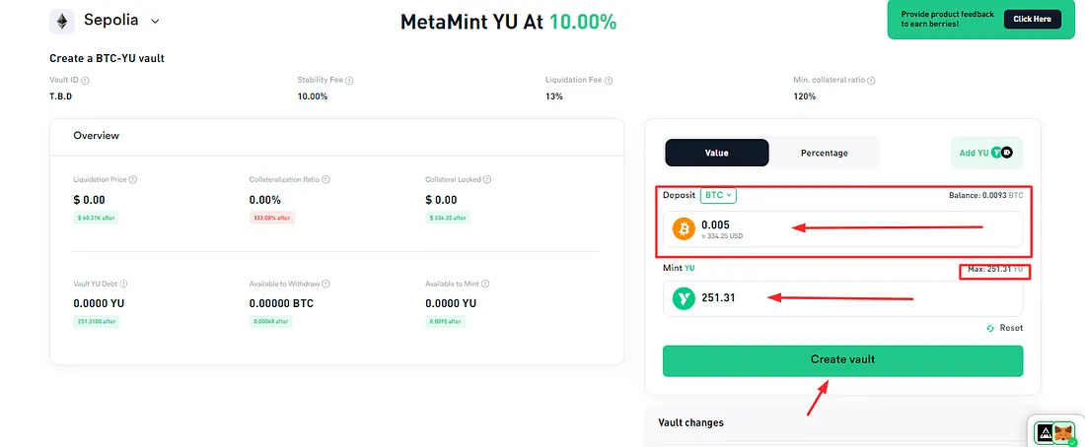Click the Ethereum network logo icon

point(62,22)
